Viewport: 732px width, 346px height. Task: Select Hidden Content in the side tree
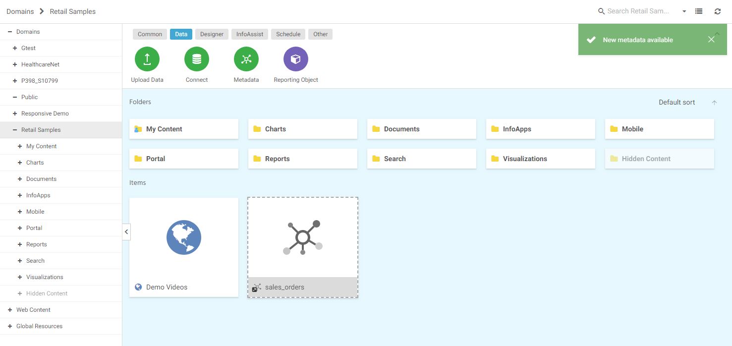47,293
